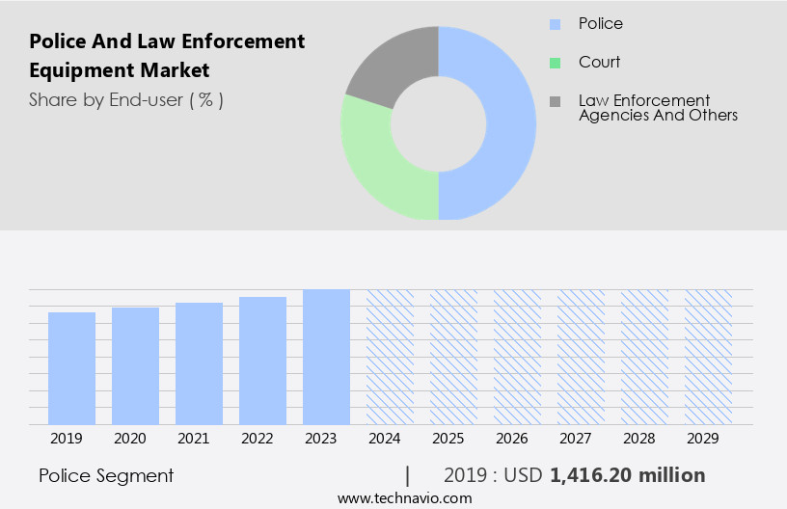Select the Court legend label
The image size is (787, 509).
(599, 62)
